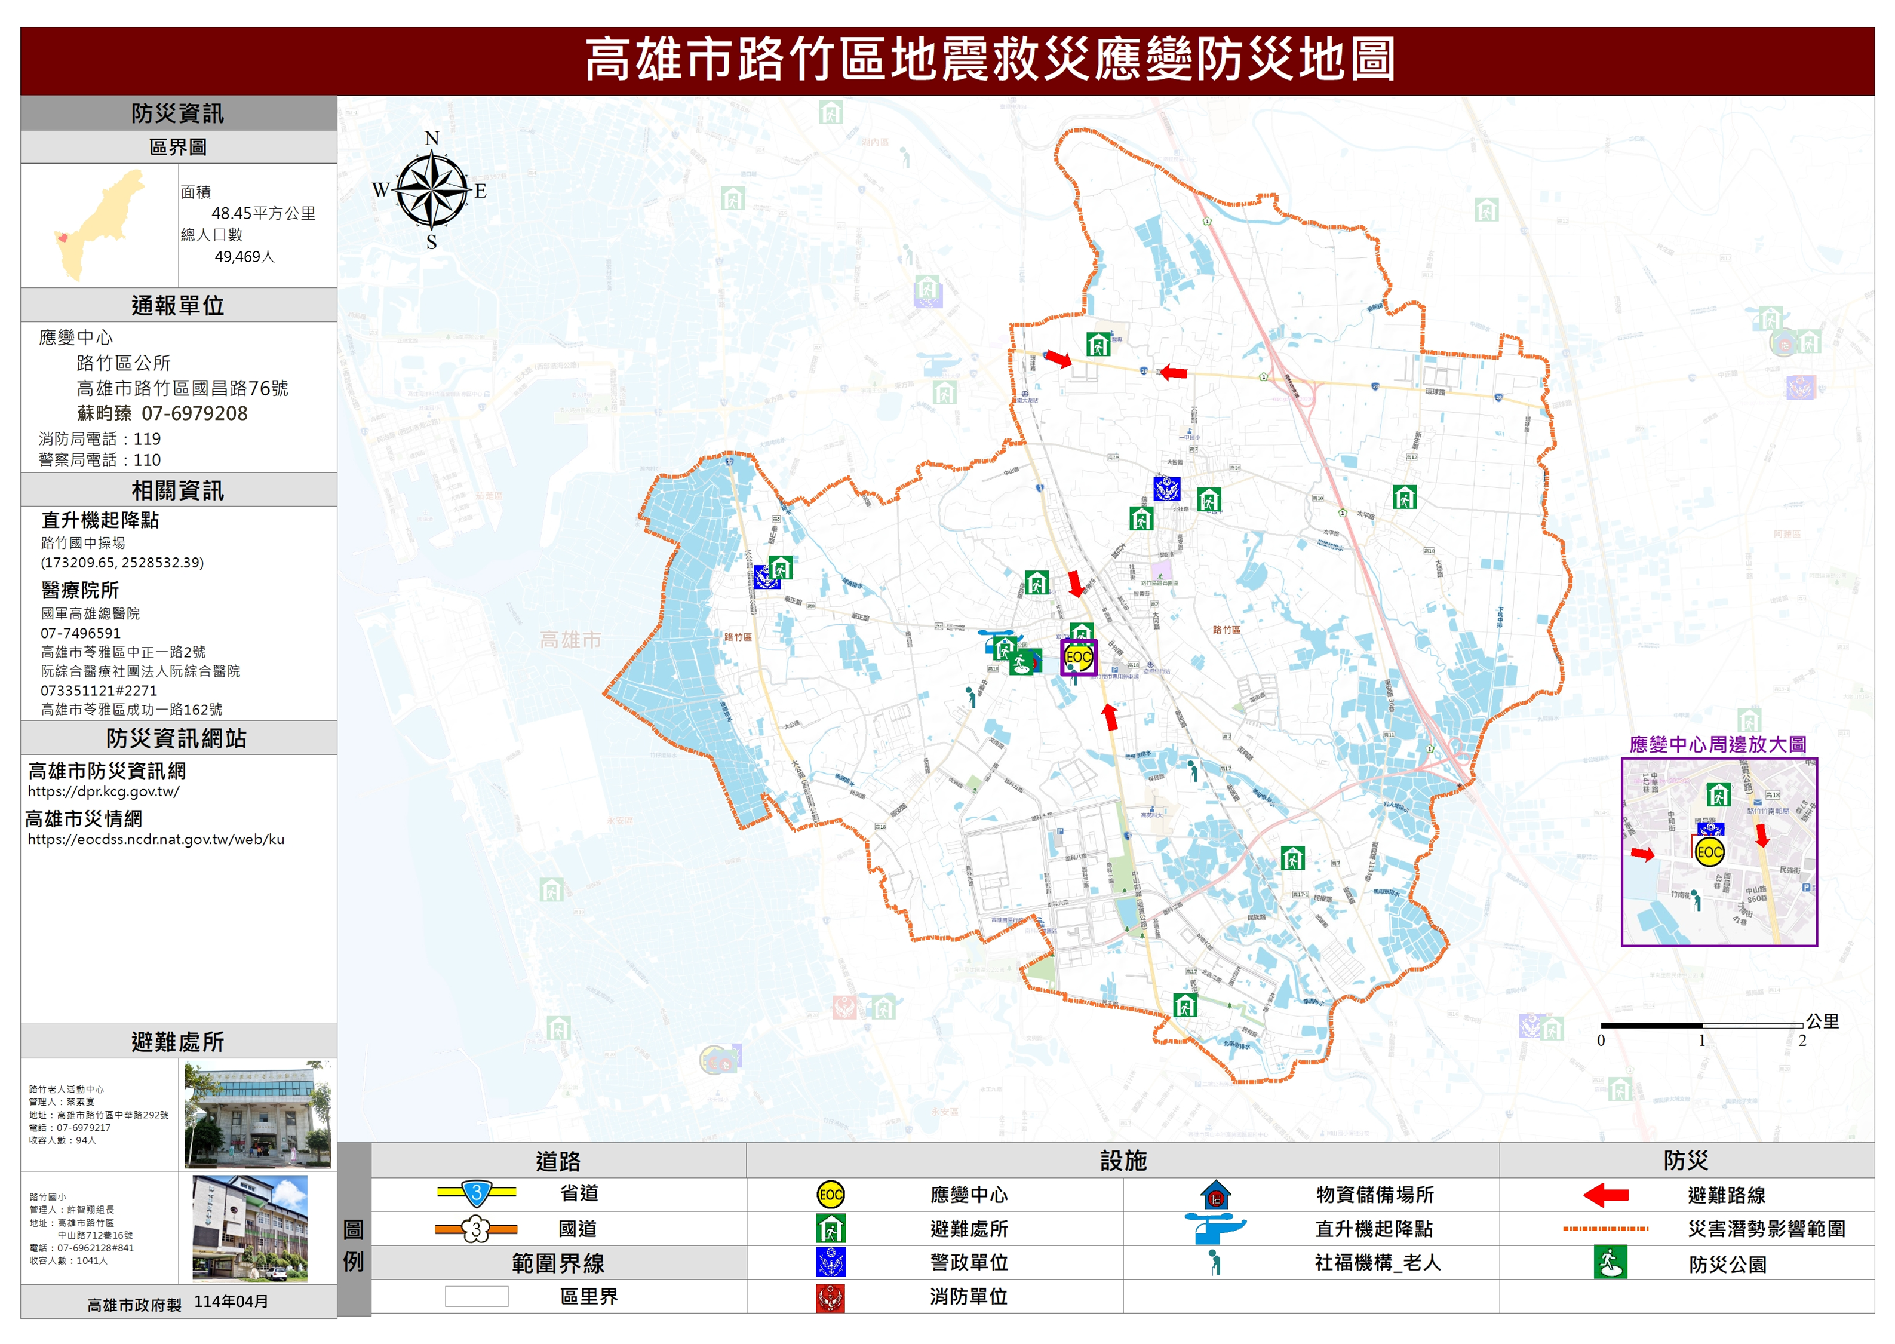Click the green shelter icon in the legend

point(830,1228)
